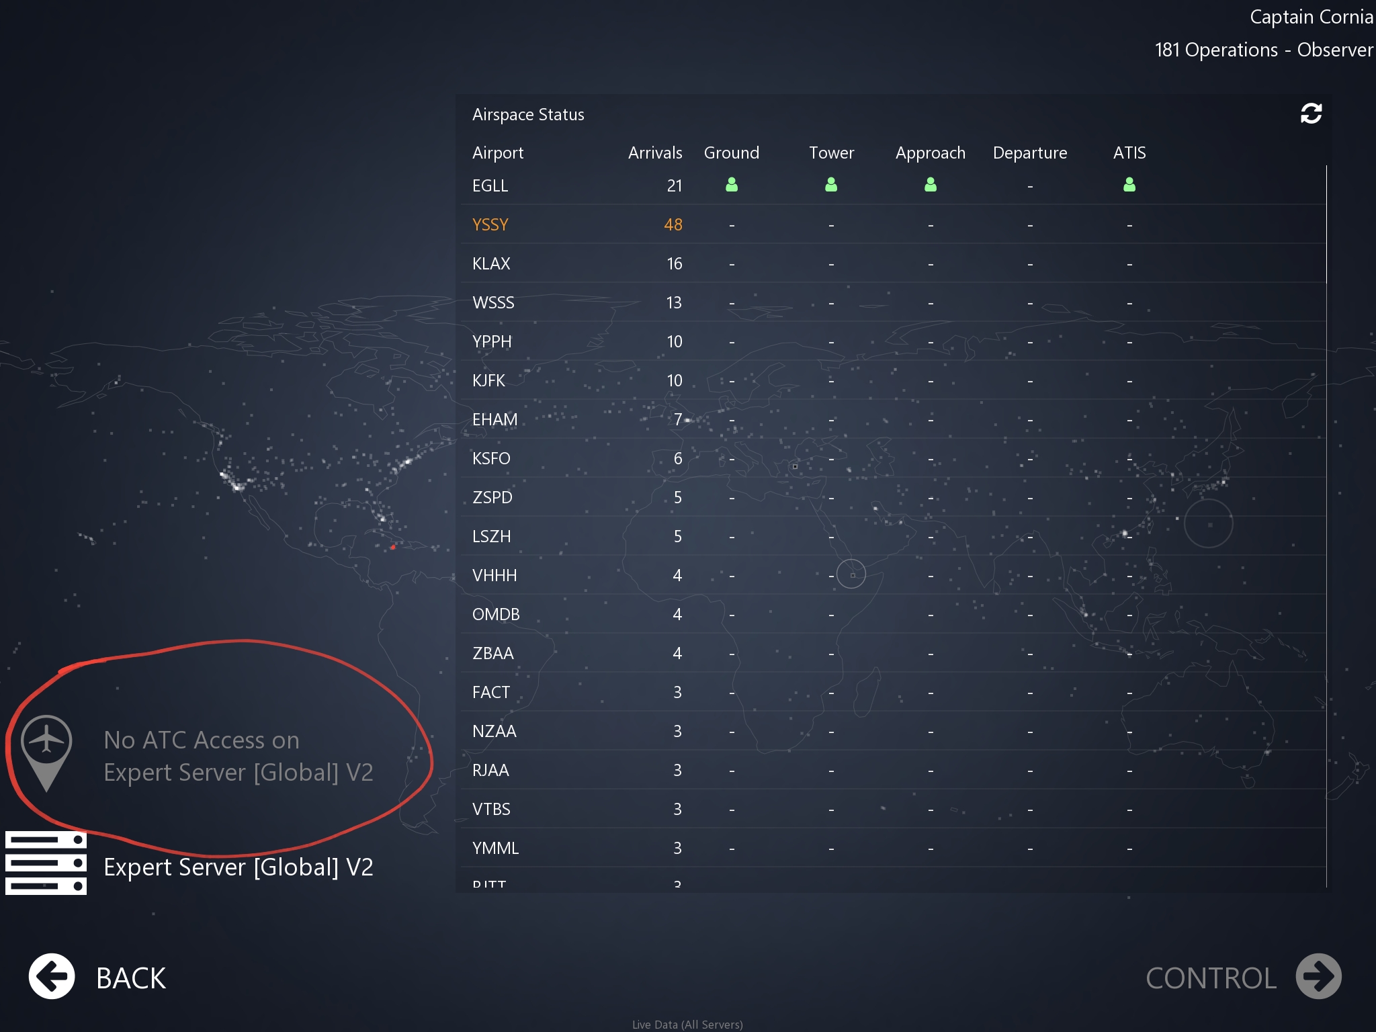The width and height of the screenshot is (1376, 1032).
Task: Select the KLAX airport row
Action: (491, 263)
